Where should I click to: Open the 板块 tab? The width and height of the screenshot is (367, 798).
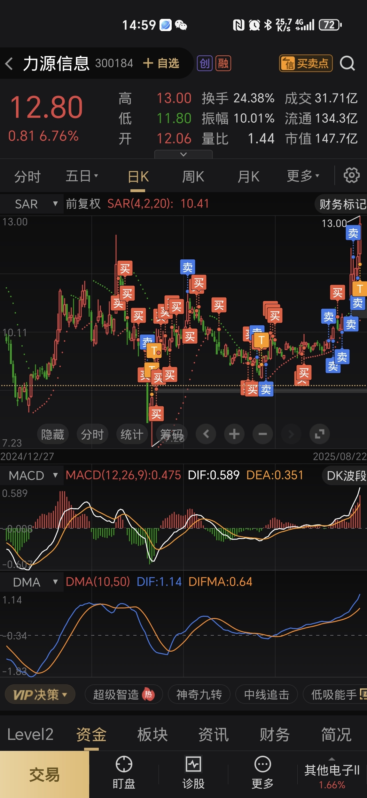[152, 734]
